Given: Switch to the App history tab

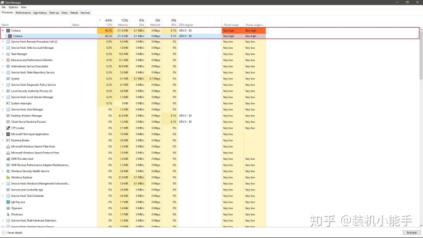Looking at the screenshot, I should point(40,13).
